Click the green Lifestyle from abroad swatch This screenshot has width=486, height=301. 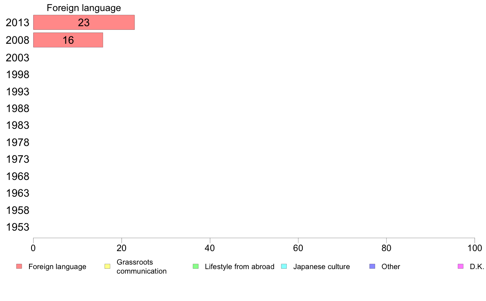coord(196,267)
